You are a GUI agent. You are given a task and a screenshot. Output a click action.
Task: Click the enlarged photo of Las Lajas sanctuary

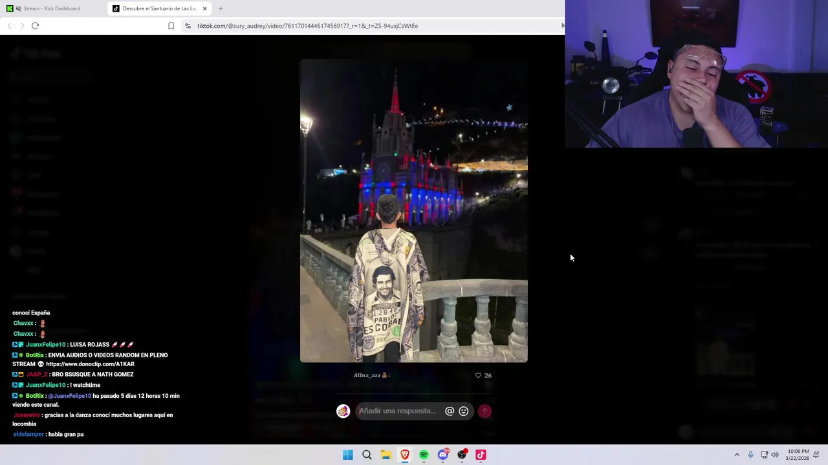[x=413, y=211]
